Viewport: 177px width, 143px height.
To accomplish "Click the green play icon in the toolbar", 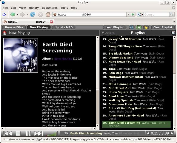I will 139,27.
